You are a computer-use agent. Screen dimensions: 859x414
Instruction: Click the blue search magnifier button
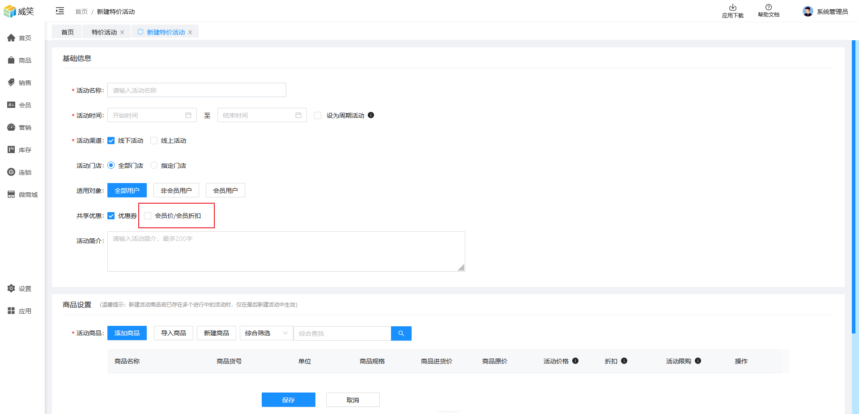(x=401, y=333)
